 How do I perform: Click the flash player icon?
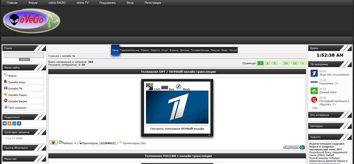(179, 87)
